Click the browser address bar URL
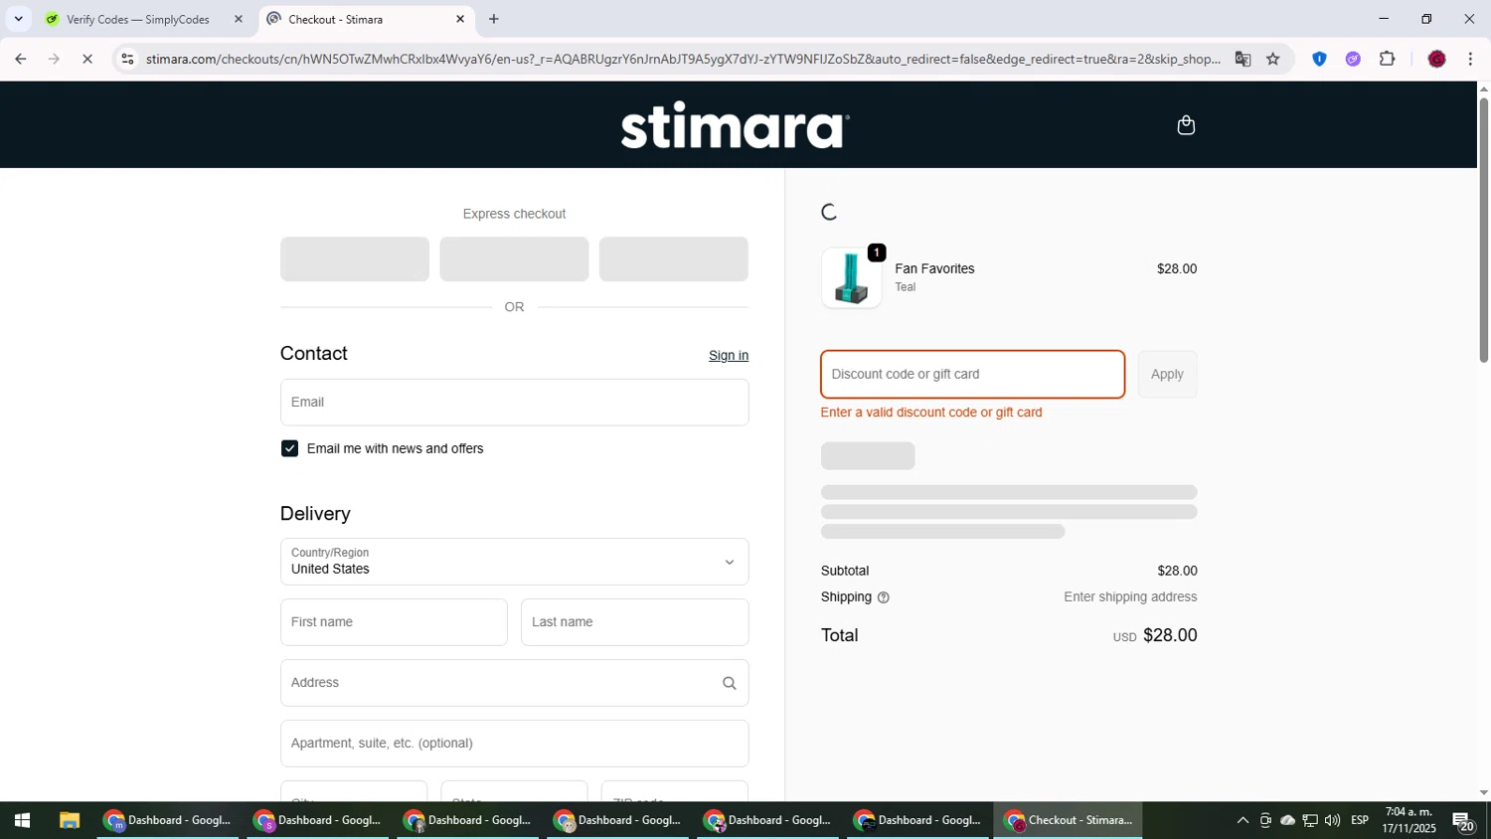Screen dimensions: 1491x839 pyautogui.click(x=683, y=59)
